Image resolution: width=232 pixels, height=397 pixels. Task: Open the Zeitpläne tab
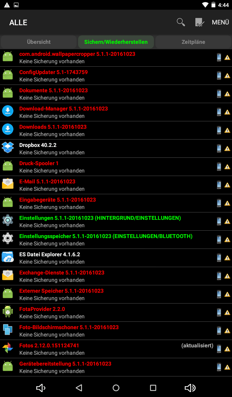193,42
